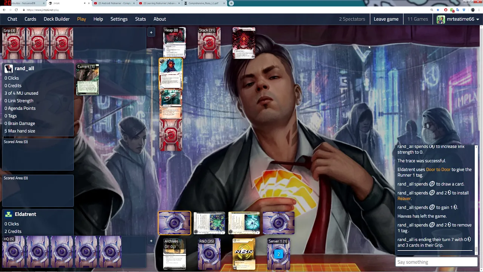Click the green rezzed ICE card

click(209, 223)
